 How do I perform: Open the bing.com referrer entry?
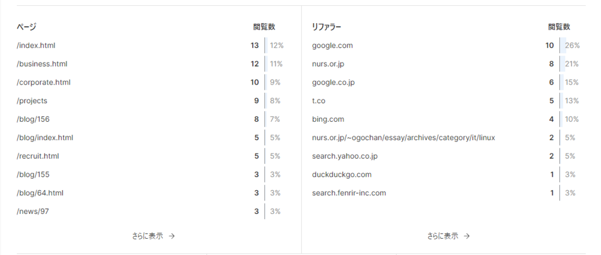click(328, 119)
